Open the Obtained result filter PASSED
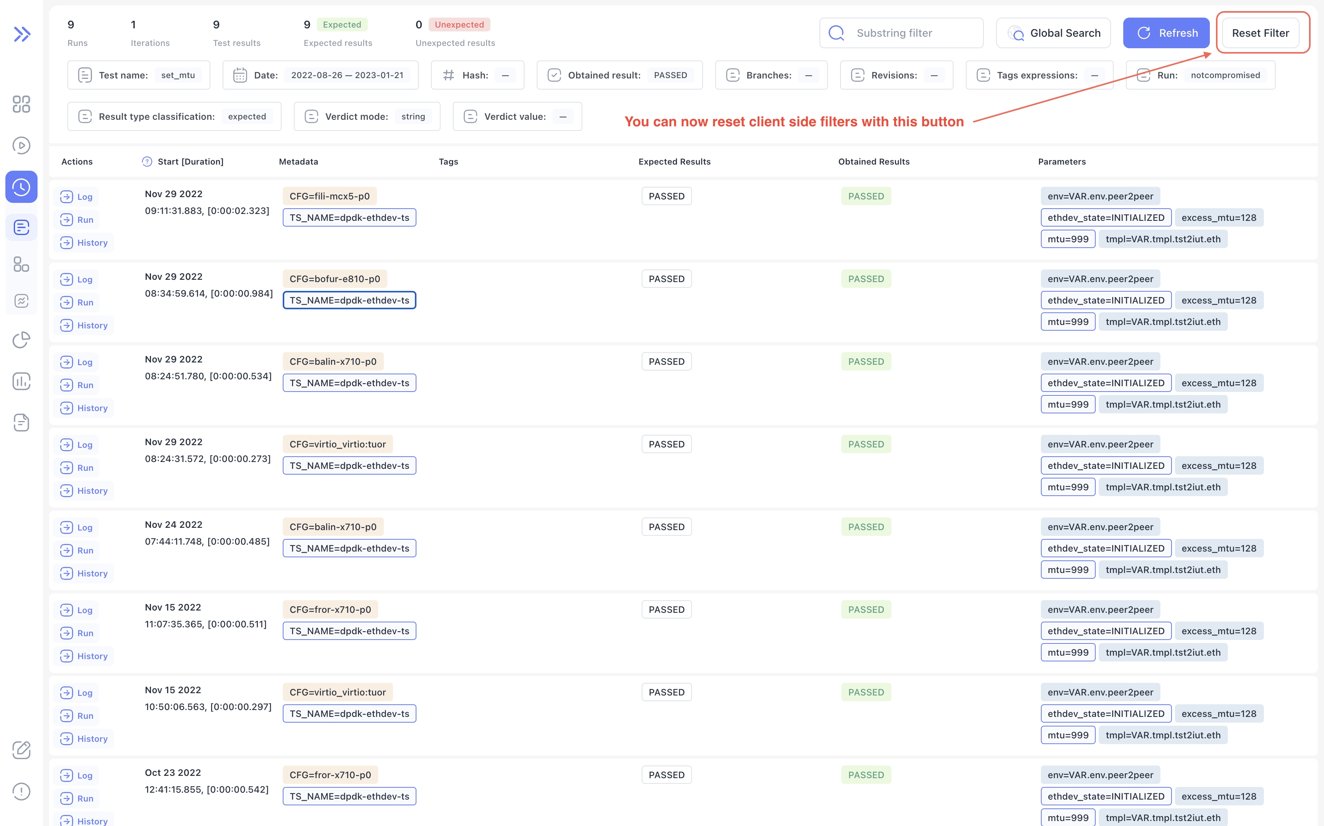1324x826 pixels. pos(619,75)
